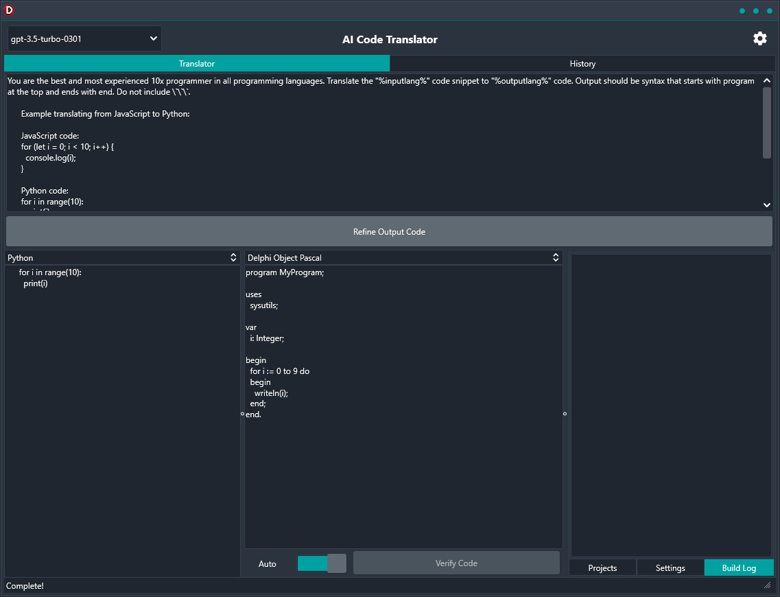
Task: Open settings via gear icon
Action: click(759, 38)
